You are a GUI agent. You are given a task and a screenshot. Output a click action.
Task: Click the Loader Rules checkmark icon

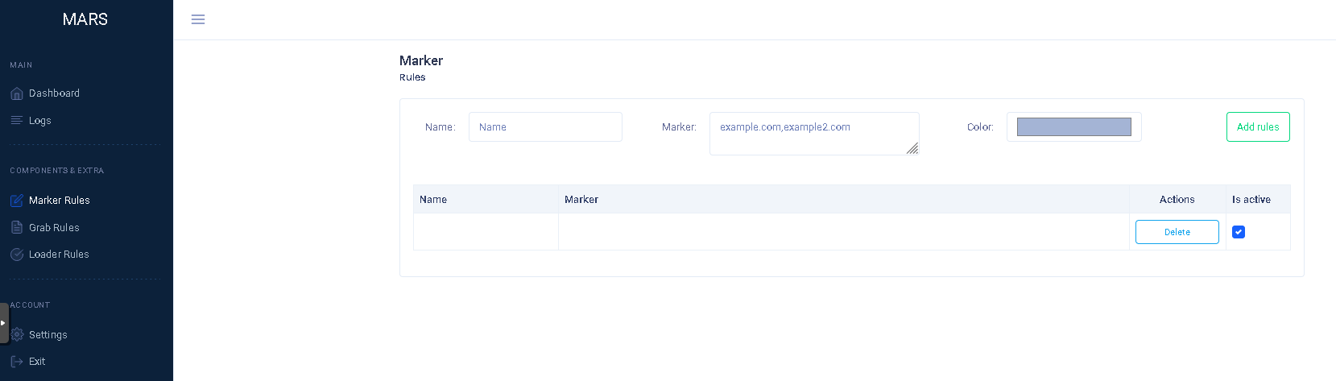coord(17,255)
